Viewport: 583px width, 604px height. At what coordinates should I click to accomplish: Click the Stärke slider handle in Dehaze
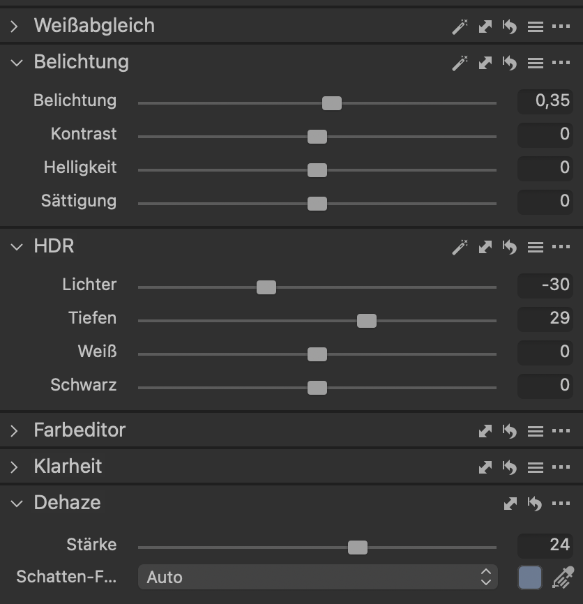[358, 548]
